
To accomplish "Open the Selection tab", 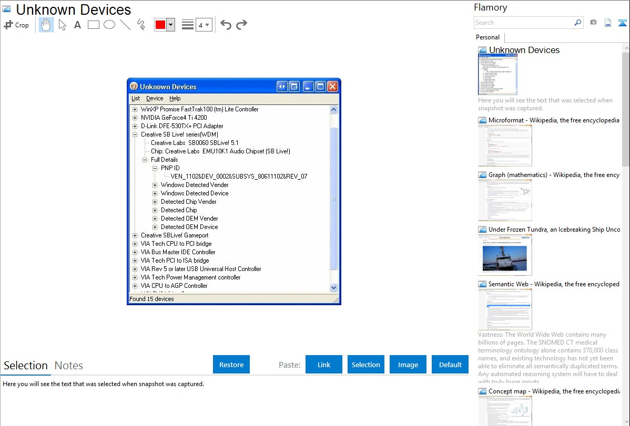I will point(26,366).
